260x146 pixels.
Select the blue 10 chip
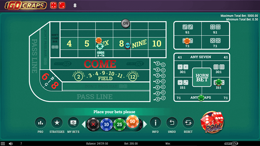(106, 125)
